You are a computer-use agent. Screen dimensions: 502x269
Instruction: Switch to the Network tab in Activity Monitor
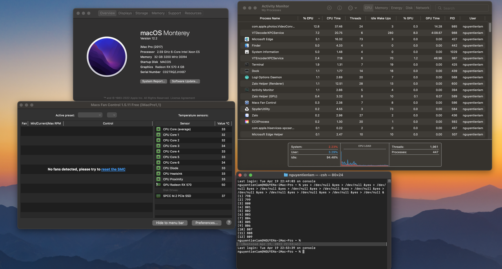(x=422, y=8)
